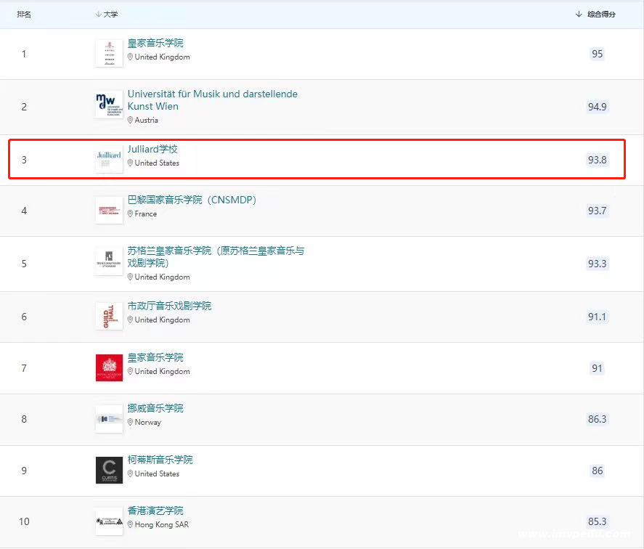644x549 pixels.
Task: Open the 巴黎国家音乐学院 (CNSMDP) link
Action: [192, 200]
